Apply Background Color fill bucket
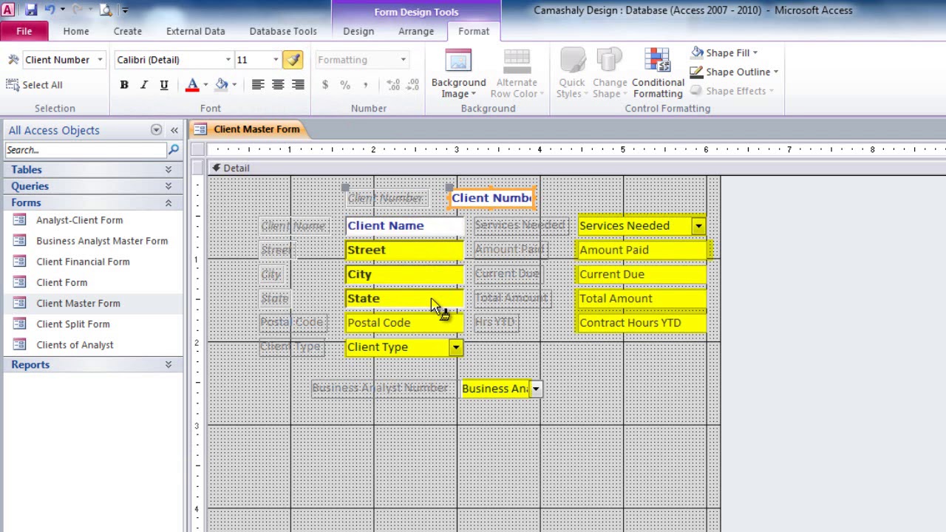Viewport: 946px width, 532px height. [x=222, y=85]
